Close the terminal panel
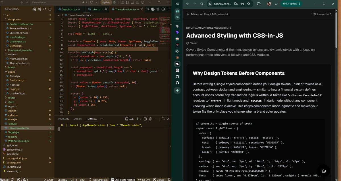 168,119
